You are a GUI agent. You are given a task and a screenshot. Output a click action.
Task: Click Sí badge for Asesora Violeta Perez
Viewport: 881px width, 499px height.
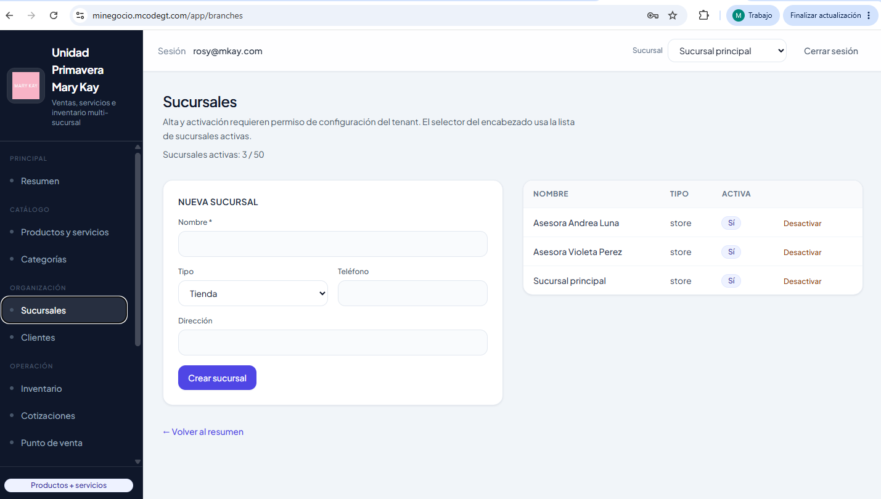(731, 252)
